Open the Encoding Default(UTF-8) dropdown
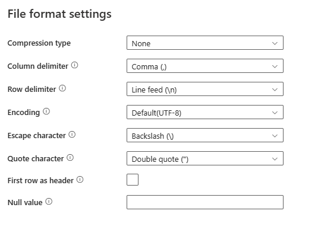This screenshot has width=318, height=233. pyautogui.click(x=205, y=112)
